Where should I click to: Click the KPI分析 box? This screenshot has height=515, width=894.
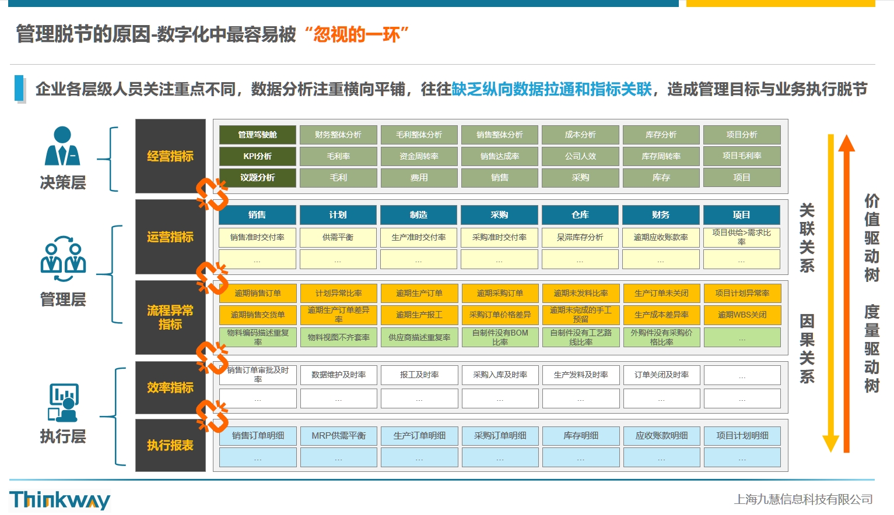click(x=257, y=156)
